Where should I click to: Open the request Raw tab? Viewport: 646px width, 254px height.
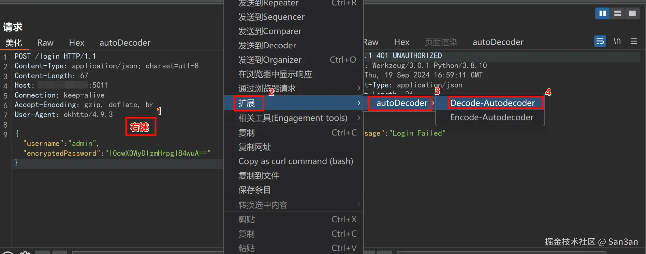[45, 43]
